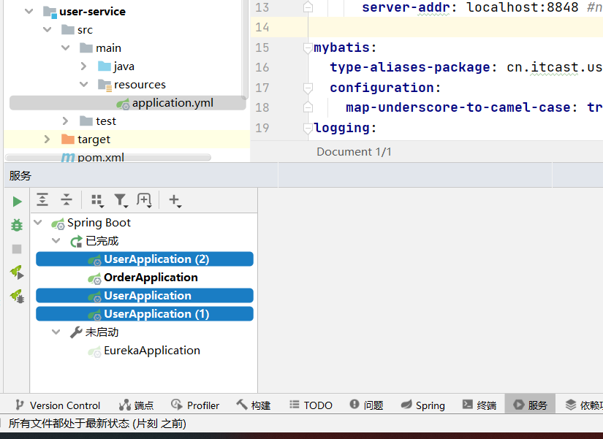Open the Version Control tool window

pos(58,405)
